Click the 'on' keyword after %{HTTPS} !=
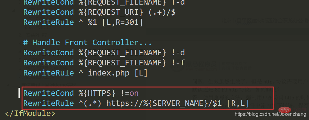This screenshot has width=309, height=120. click(134, 93)
